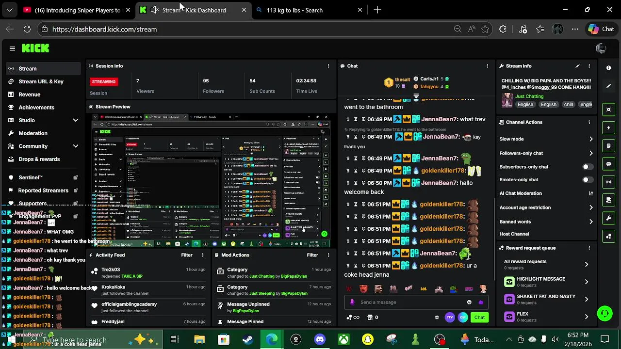621x349 pixels.
Task: Open chat settings gear icon
Action: point(437,317)
